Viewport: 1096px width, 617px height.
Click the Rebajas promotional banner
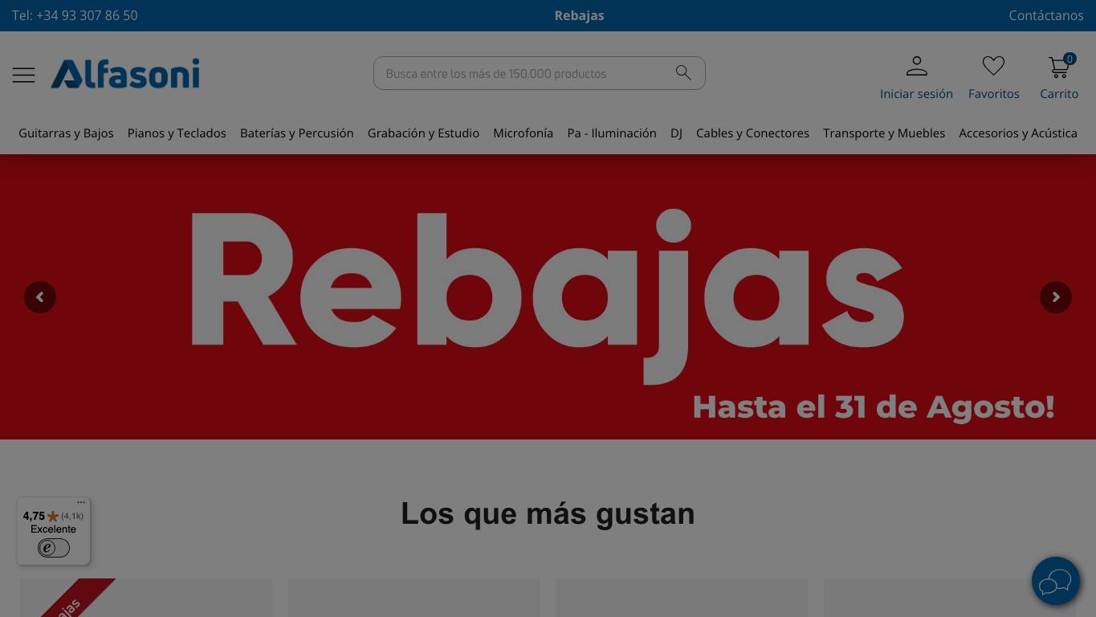click(548, 297)
